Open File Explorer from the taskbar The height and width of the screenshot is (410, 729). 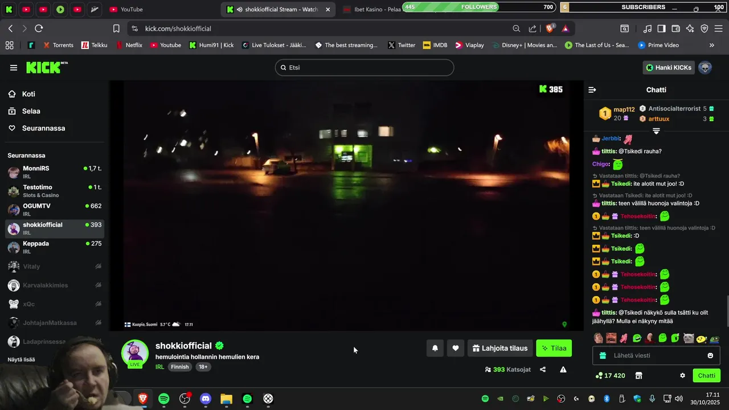(x=226, y=399)
